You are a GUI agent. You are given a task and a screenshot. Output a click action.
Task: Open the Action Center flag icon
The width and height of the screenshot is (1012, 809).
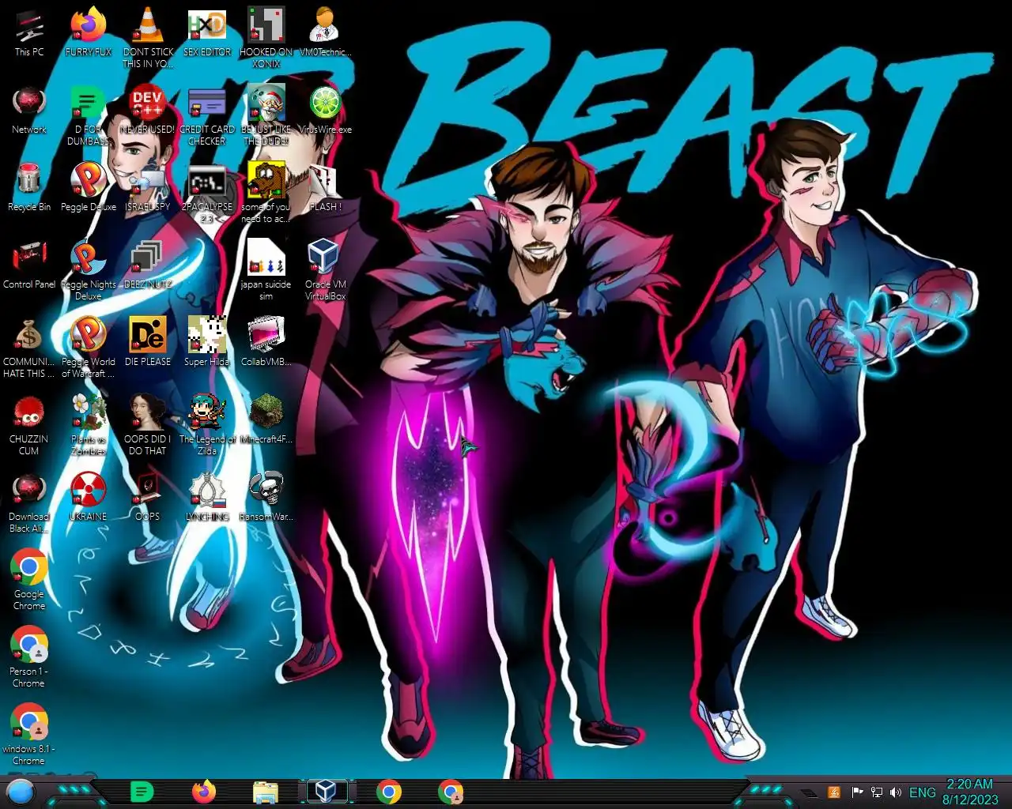tap(857, 792)
